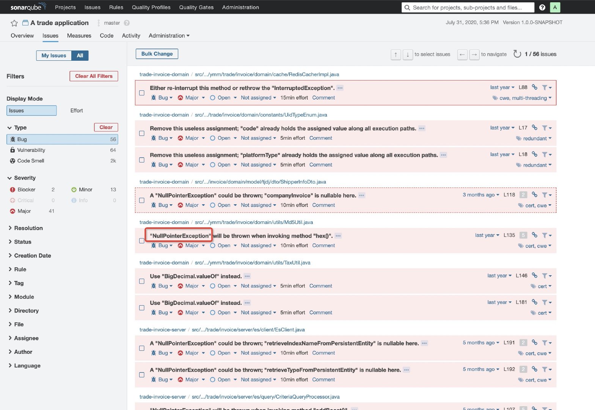Collapse the Severity filter section
The width and height of the screenshot is (595, 410).
coord(22,178)
